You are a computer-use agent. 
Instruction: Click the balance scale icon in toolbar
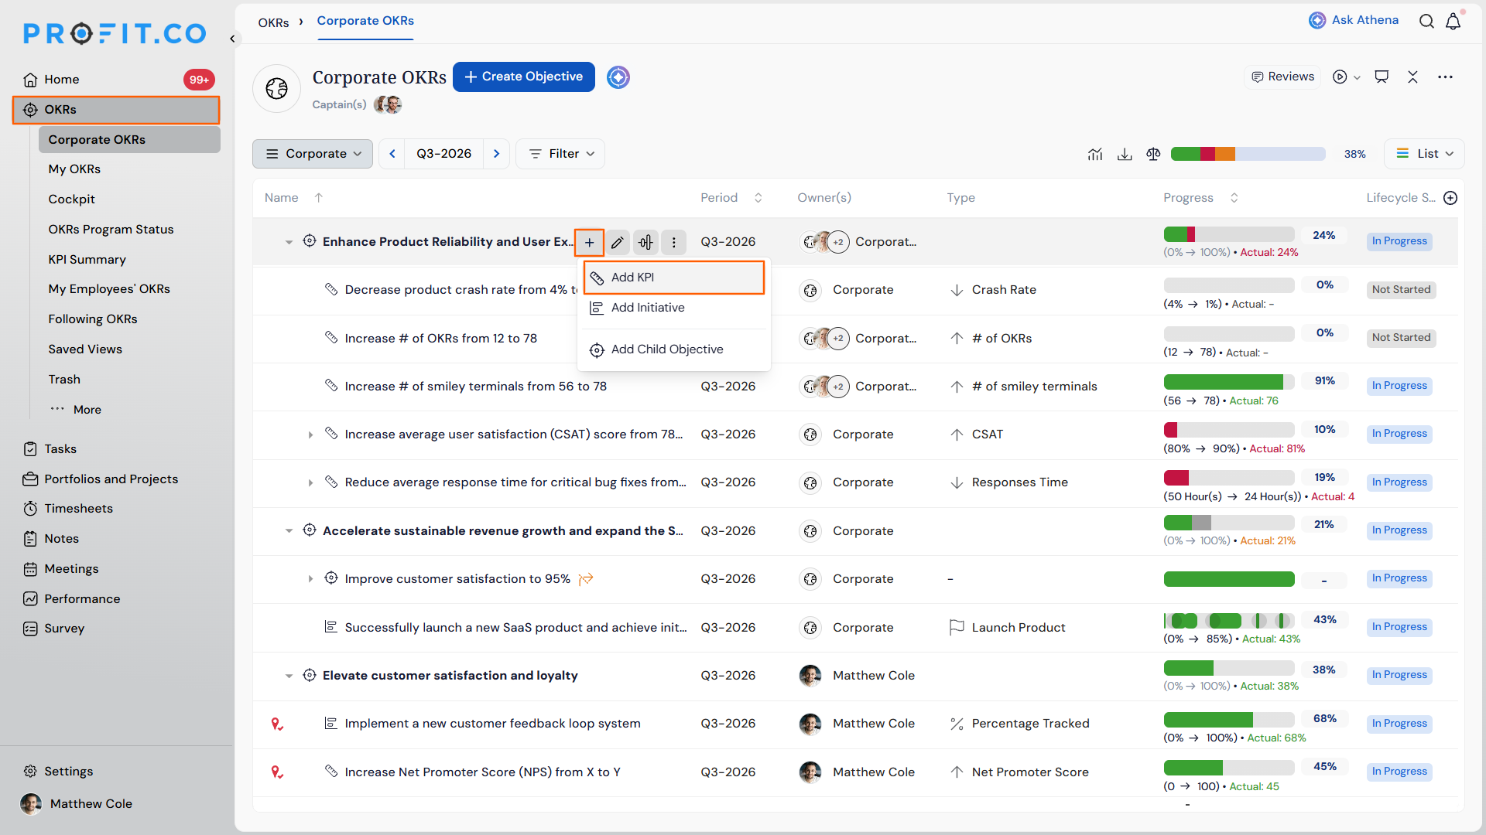tap(1153, 154)
